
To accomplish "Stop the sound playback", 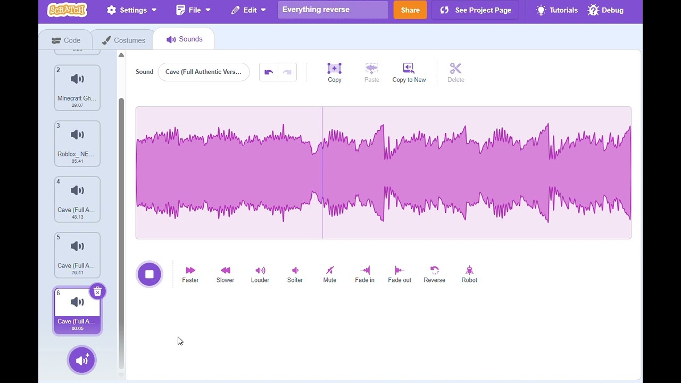I will (x=150, y=274).
